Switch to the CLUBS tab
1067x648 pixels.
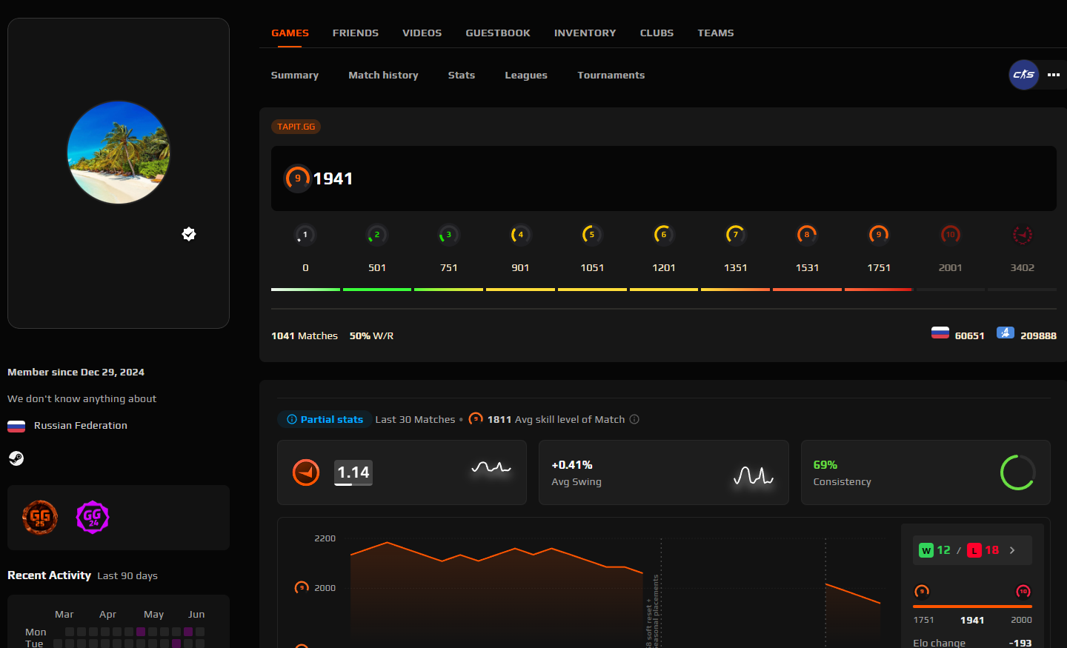coord(657,33)
